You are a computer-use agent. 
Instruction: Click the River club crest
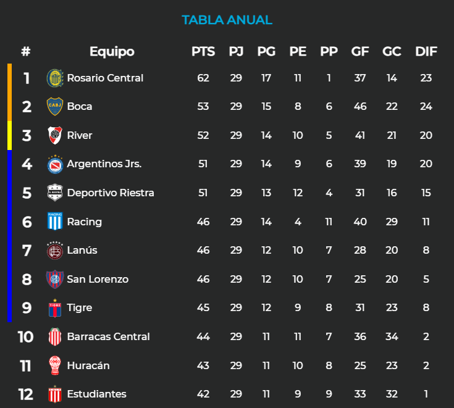[x=55, y=135]
